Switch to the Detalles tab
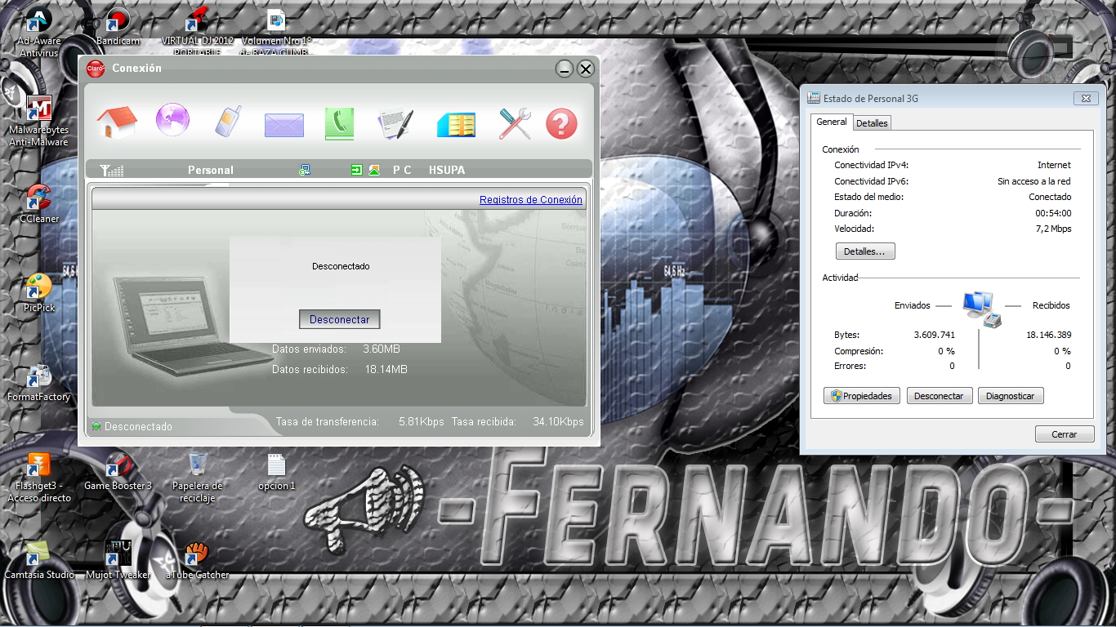The height and width of the screenshot is (627, 1116). pos(871,123)
